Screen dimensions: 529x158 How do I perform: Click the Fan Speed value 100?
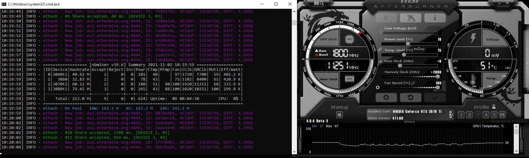click(438, 83)
